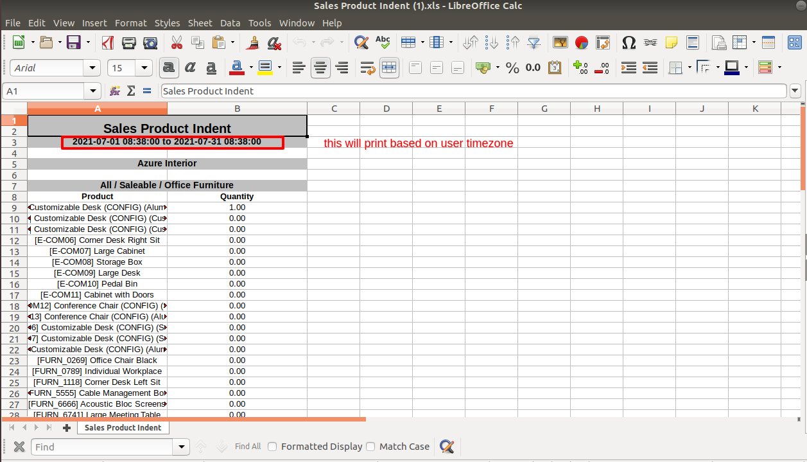Toggle center horizontal alignment
The width and height of the screenshot is (807, 462).
pos(320,67)
